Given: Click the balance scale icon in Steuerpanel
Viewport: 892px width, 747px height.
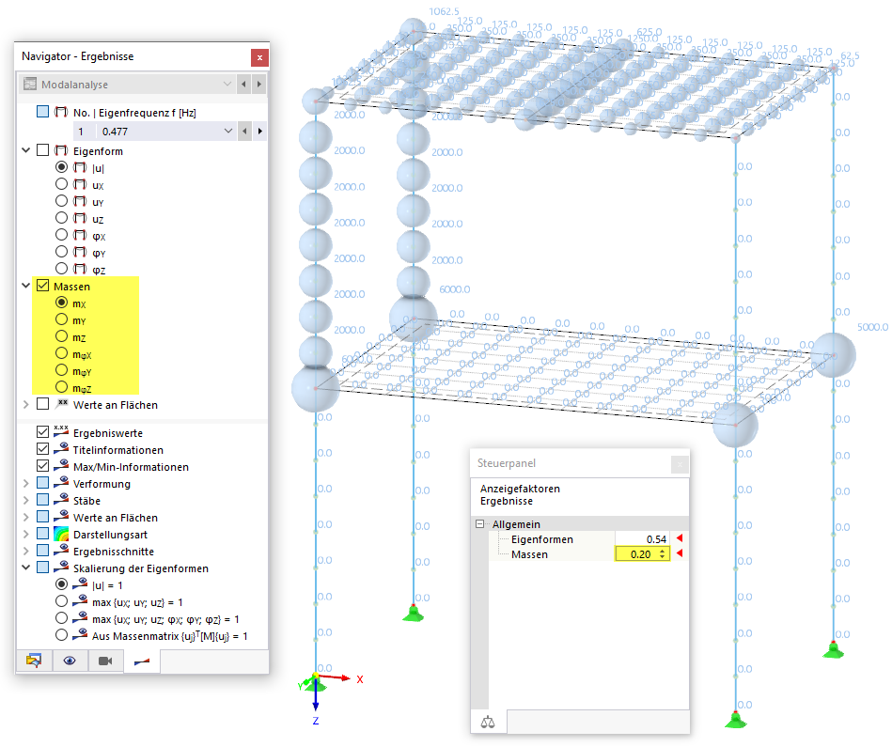Looking at the screenshot, I should click(488, 722).
